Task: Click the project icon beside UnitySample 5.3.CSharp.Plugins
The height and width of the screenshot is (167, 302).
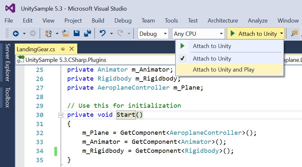Action: (21, 59)
